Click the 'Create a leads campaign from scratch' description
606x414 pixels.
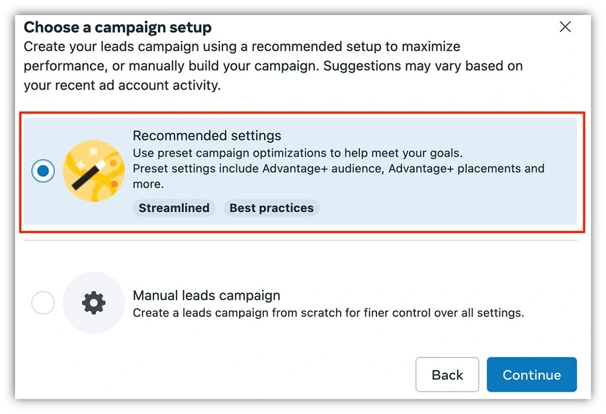point(329,313)
